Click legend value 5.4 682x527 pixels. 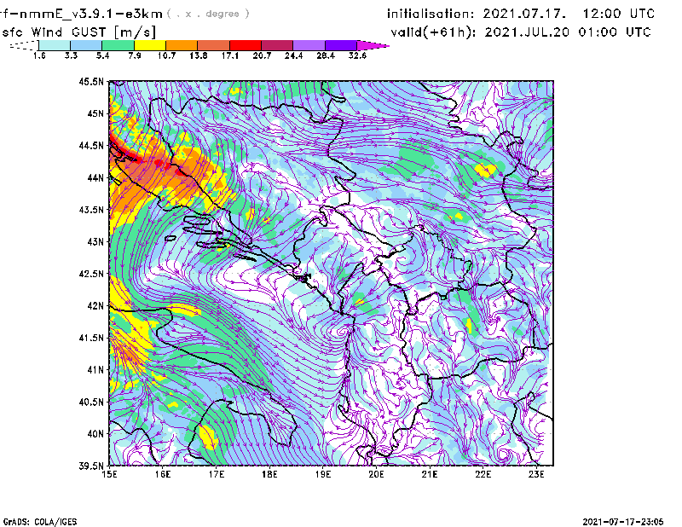tap(102, 55)
